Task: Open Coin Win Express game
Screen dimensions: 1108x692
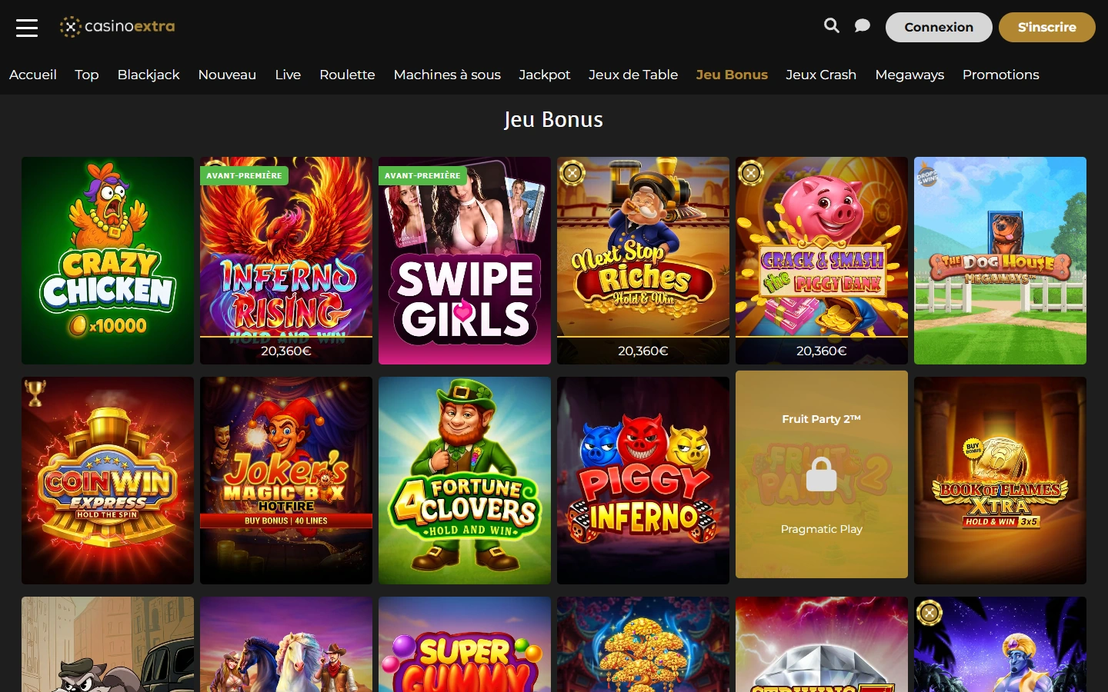Action: click(x=108, y=481)
